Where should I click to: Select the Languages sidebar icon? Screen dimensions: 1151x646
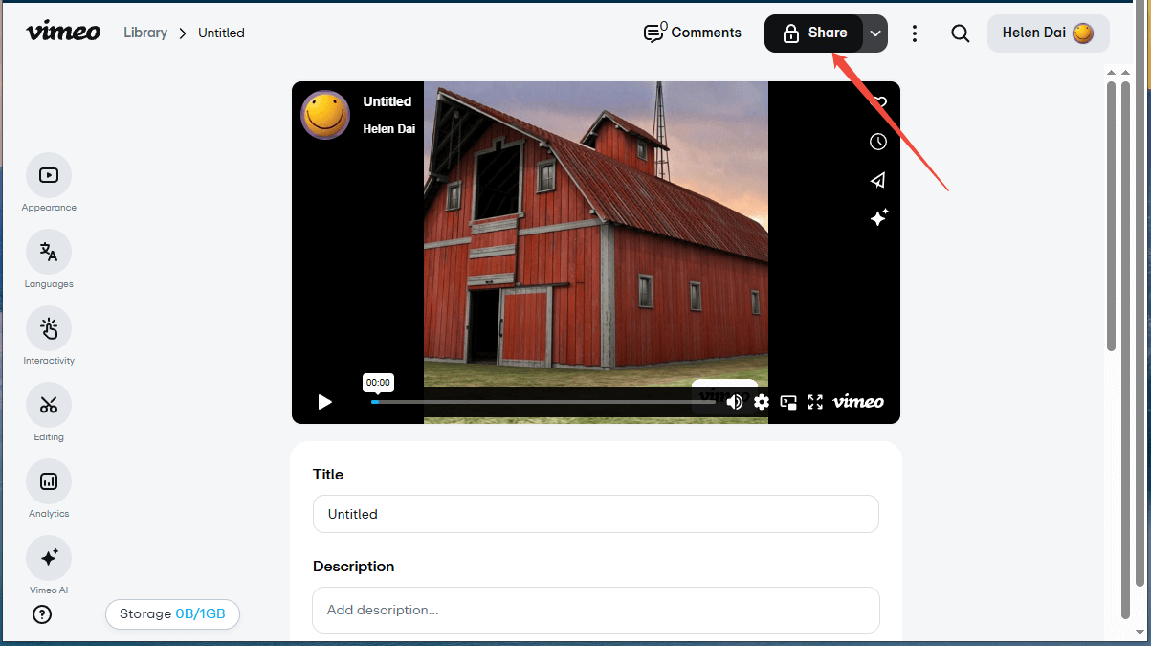point(49,252)
